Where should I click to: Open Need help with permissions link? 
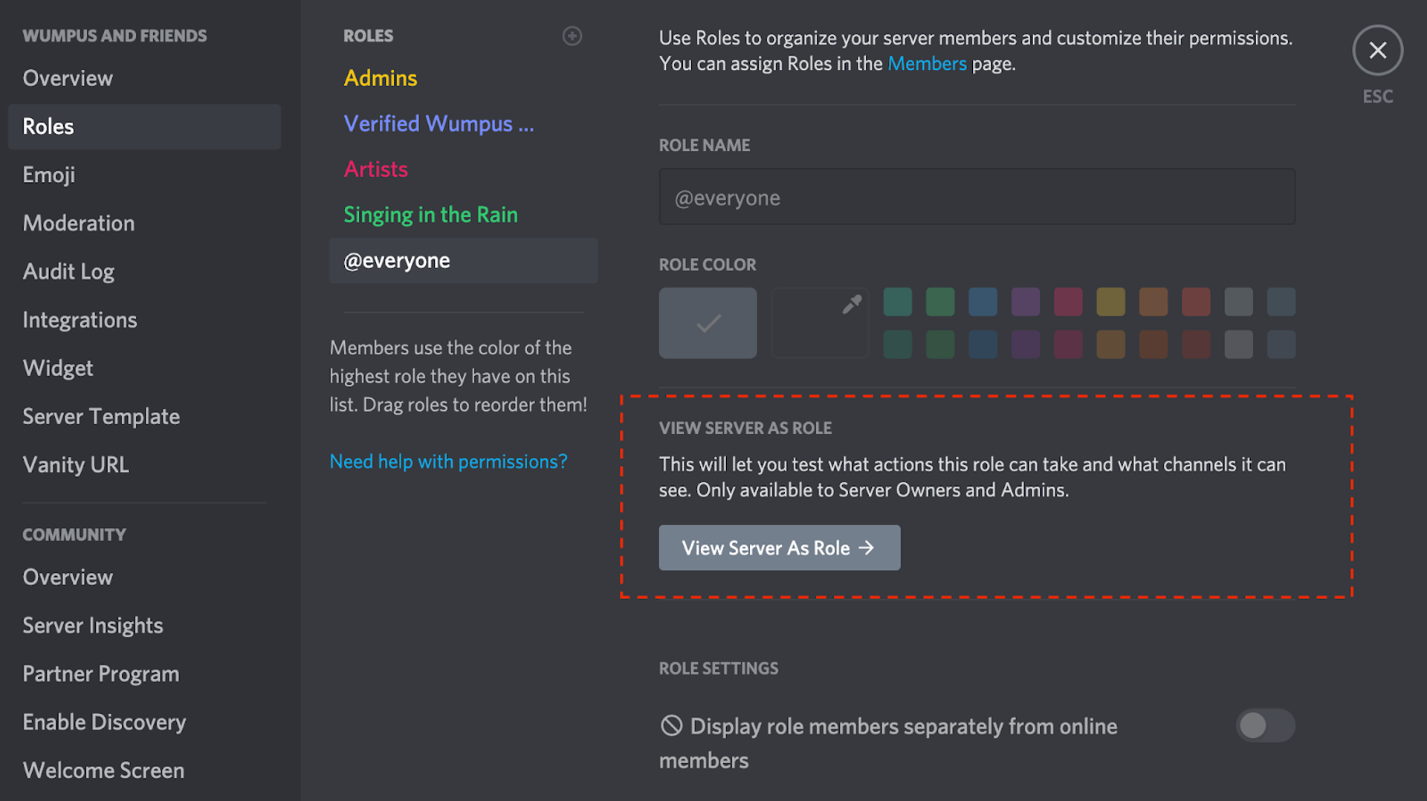point(448,461)
